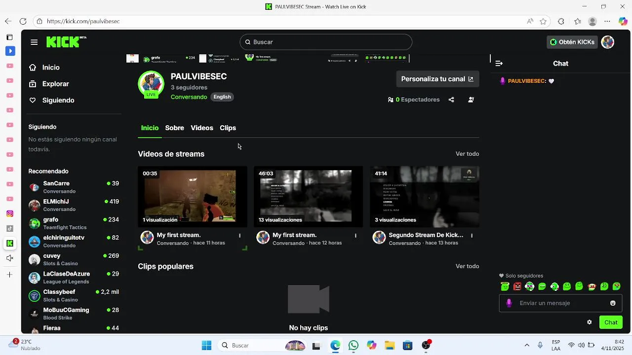
Task: Click Personaliza tu canal button
Action: click(x=437, y=79)
